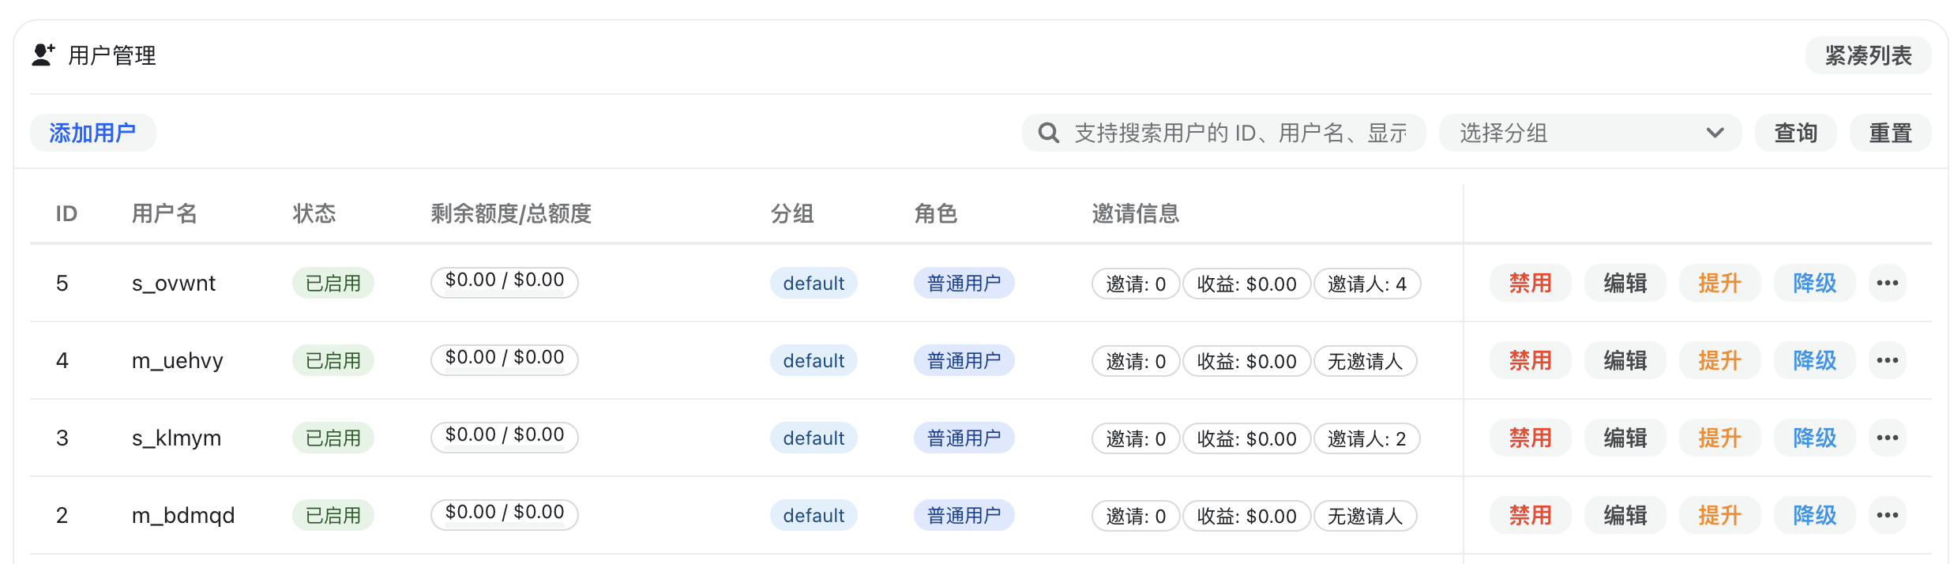Open more actions for user s_klmym
Image resolution: width=1954 pixels, height=564 pixels.
tap(1887, 438)
